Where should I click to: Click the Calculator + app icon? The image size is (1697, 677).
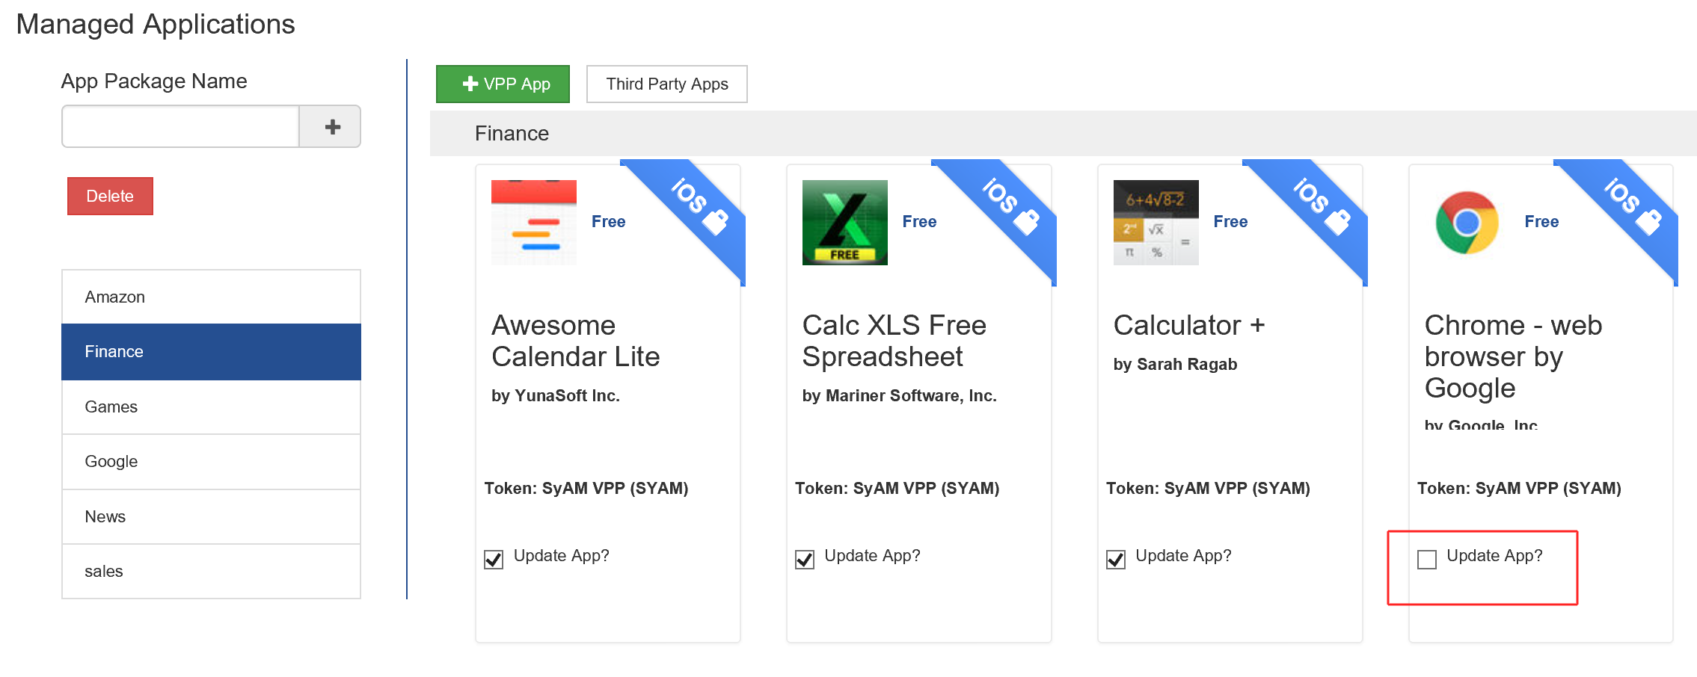tap(1156, 222)
